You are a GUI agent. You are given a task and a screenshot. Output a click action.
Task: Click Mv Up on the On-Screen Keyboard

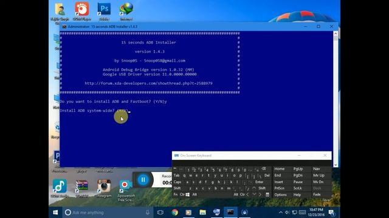click(x=318, y=176)
